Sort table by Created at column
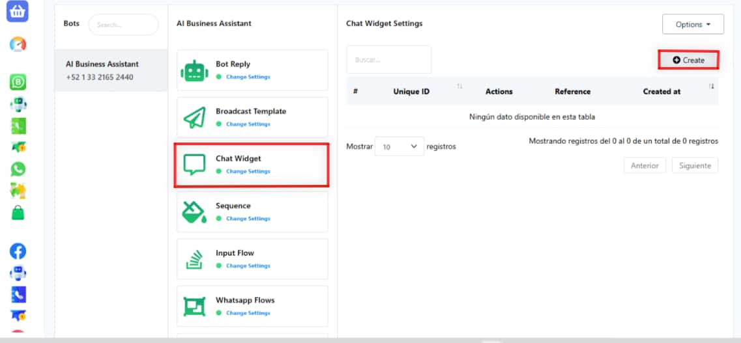The width and height of the screenshot is (741, 343). (661, 92)
